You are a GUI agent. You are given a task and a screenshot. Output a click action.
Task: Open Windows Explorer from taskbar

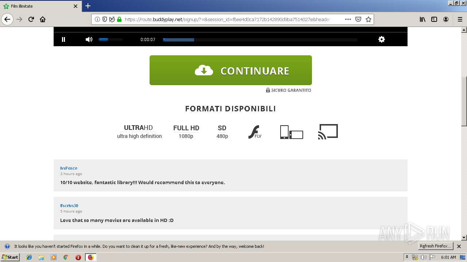pos(41,257)
